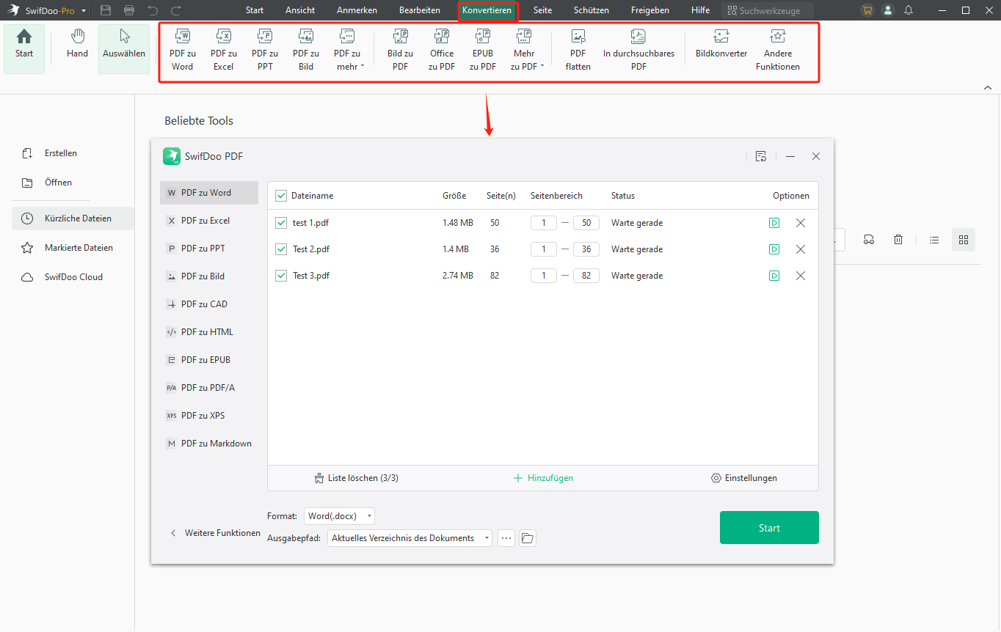Click the undo arrow in title bar

[x=153, y=10]
